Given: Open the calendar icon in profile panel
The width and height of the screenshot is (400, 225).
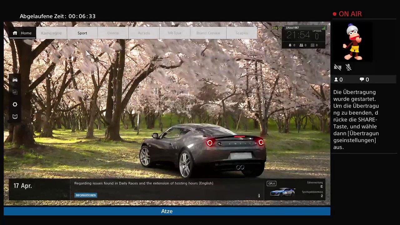Looking at the screenshot, I should tap(312, 45).
